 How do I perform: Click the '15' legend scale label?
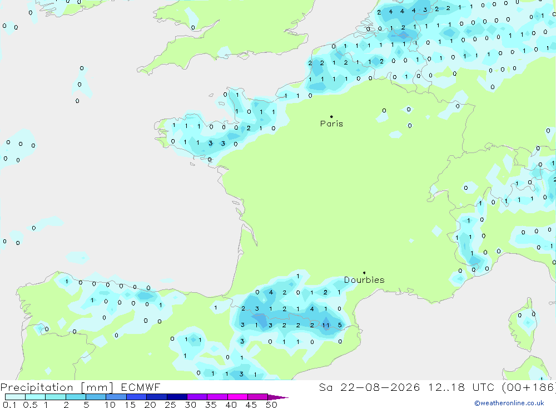pos(130,405)
